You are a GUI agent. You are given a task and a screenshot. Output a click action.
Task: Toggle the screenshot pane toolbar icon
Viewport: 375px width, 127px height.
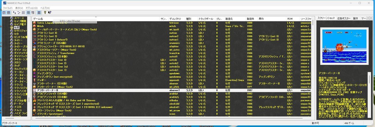(9, 13)
